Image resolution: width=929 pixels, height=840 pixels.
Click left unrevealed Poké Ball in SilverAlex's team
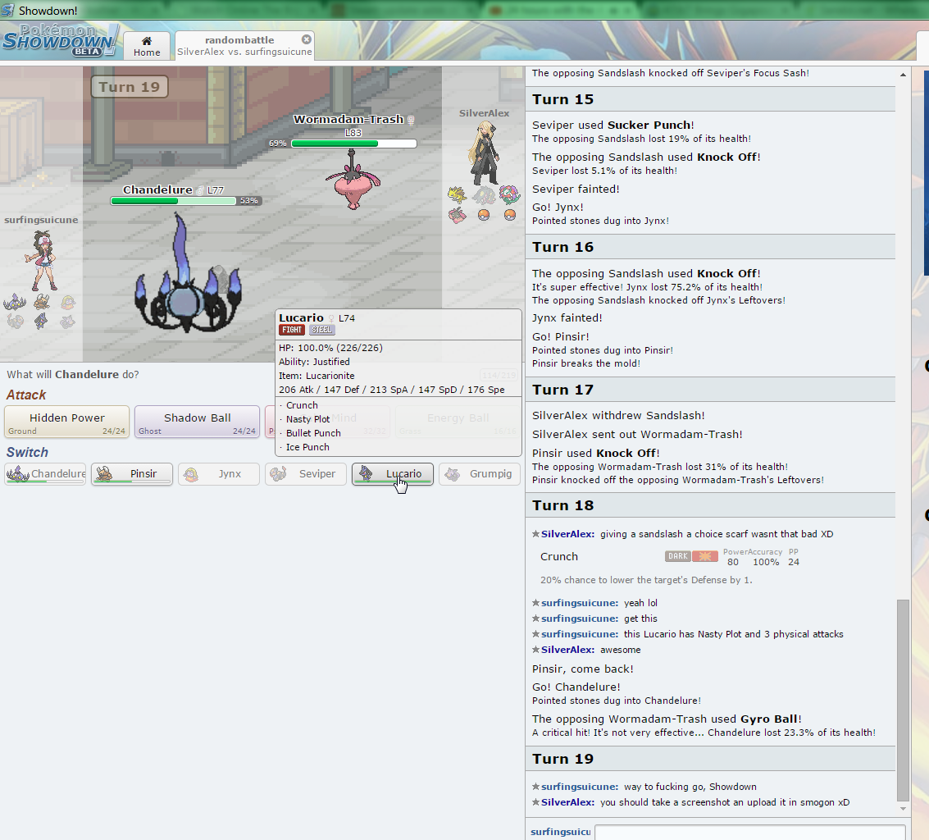click(484, 215)
